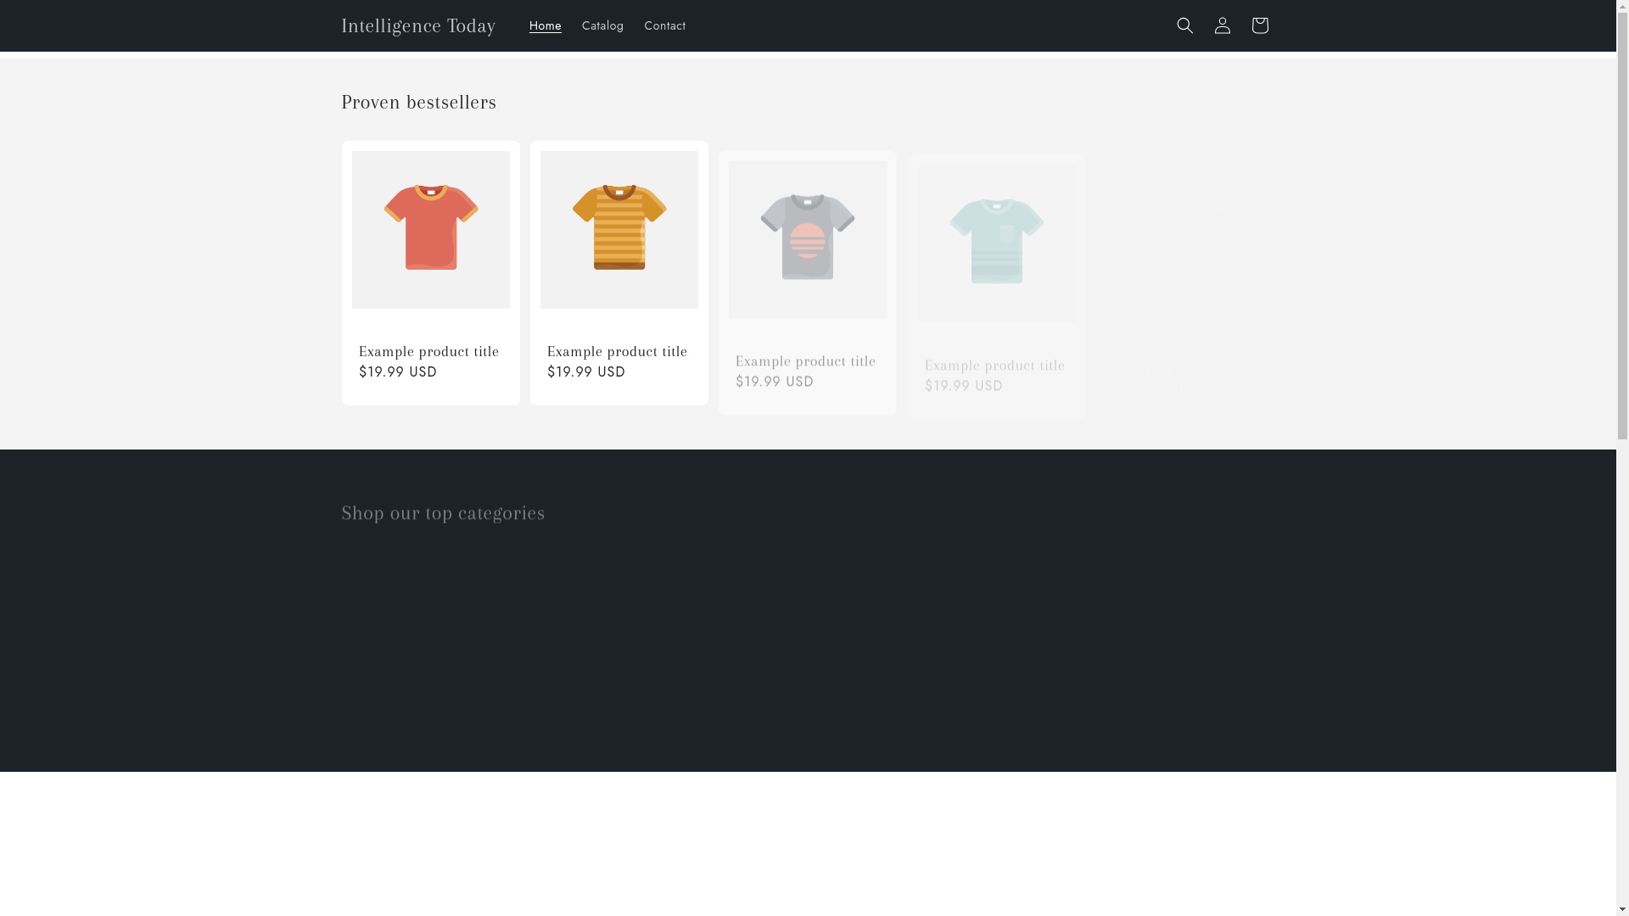
Task: Select the light blue pocket t-shirt image
Action: [x=996, y=243]
